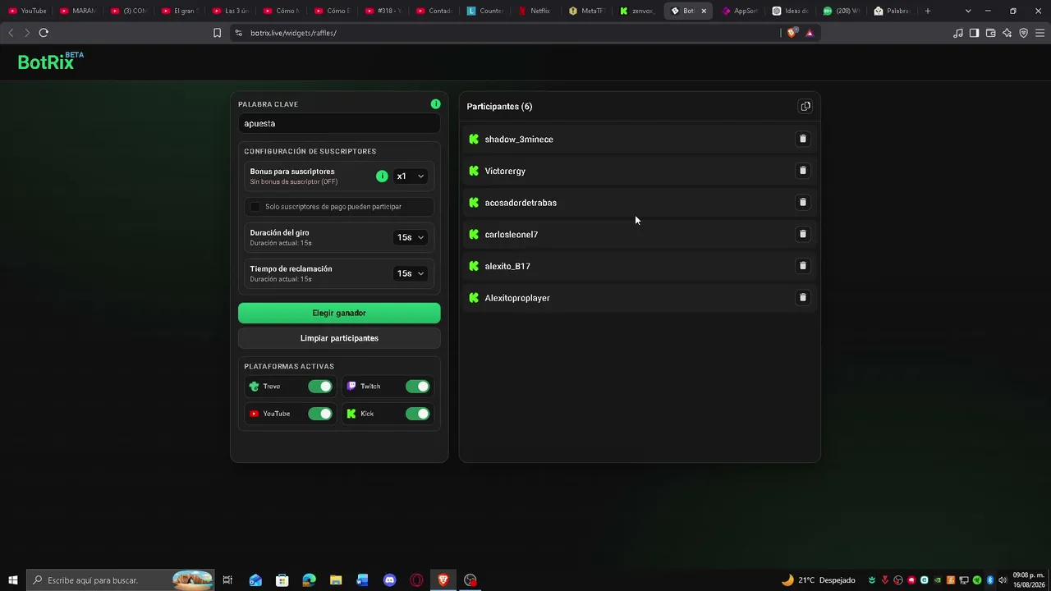The width and height of the screenshot is (1051, 591).
Task: Open the Brave VPN shield icon
Action: pyautogui.click(x=1023, y=33)
